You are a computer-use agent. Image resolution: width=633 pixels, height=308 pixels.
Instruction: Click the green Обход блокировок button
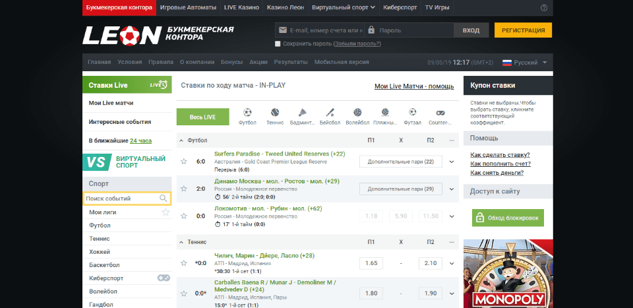tap(508, 218)
